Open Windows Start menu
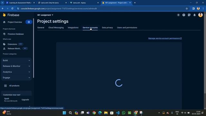This screenshot has width=206, height=116. pyautogui.click(x=64, y=113)
